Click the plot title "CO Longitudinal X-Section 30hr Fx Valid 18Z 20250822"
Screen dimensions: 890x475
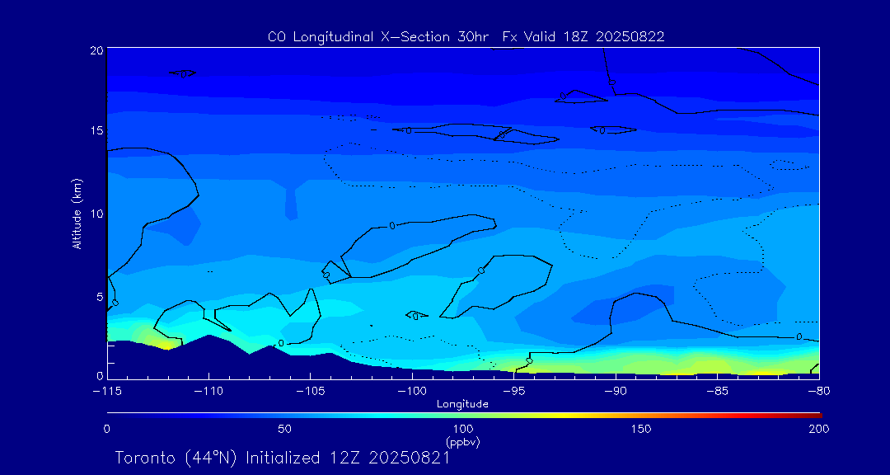(466, 37)
